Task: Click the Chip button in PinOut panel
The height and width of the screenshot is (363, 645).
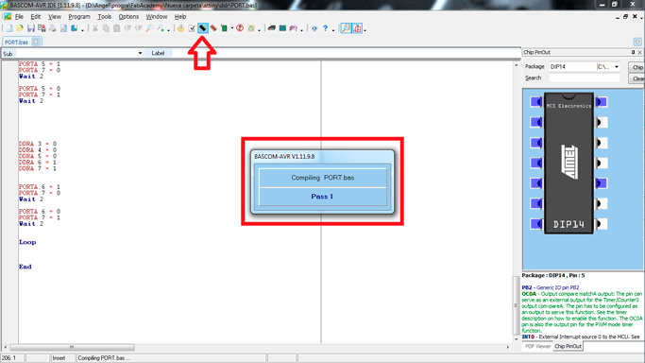Action: (x=637, y=67)
